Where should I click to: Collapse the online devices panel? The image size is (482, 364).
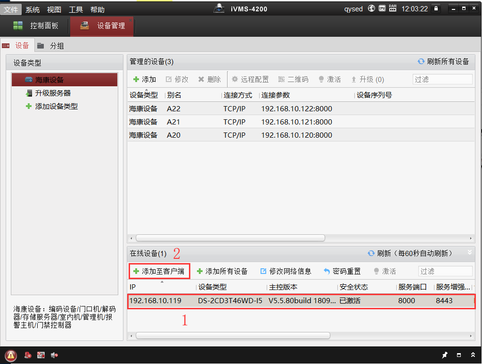tap(469, 253)
